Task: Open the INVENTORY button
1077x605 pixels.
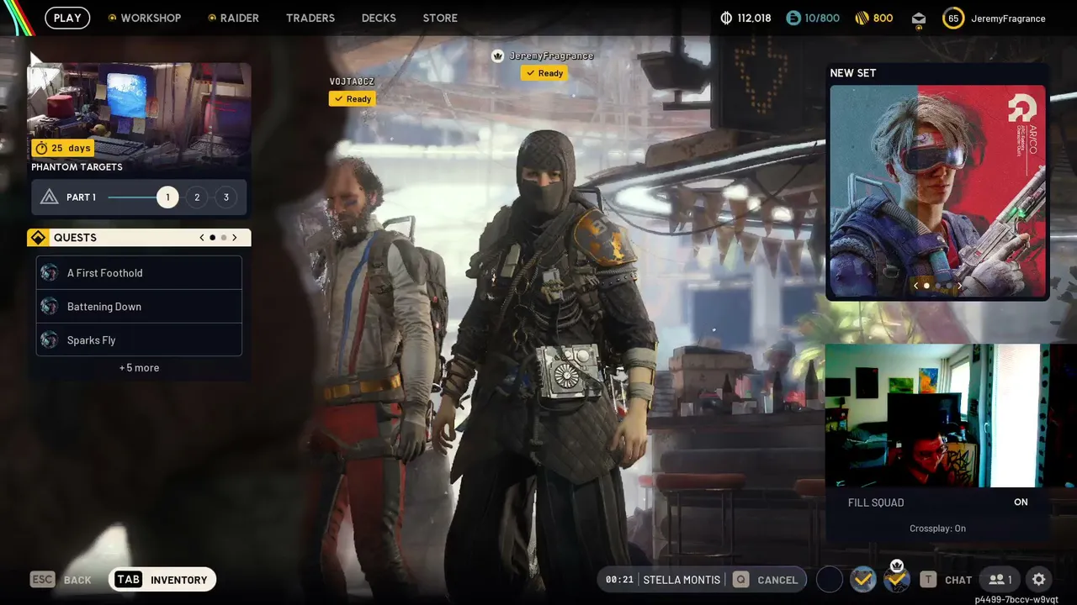Action: pyautogui.click(x=162, y=580)
